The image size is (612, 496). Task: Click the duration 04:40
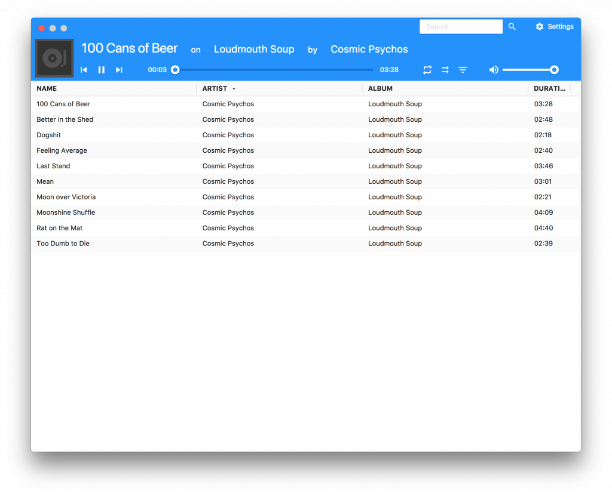[x=543, y=228]
